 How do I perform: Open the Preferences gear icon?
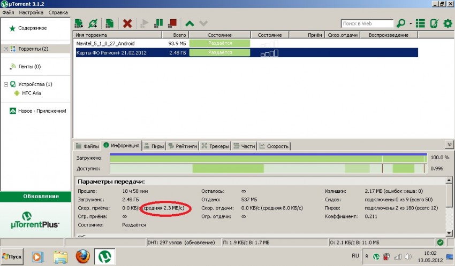(x=448, y=23)
